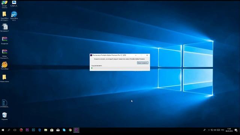
Task: Open the taskbar clock and calendar
Action: [x=229, y=130]
